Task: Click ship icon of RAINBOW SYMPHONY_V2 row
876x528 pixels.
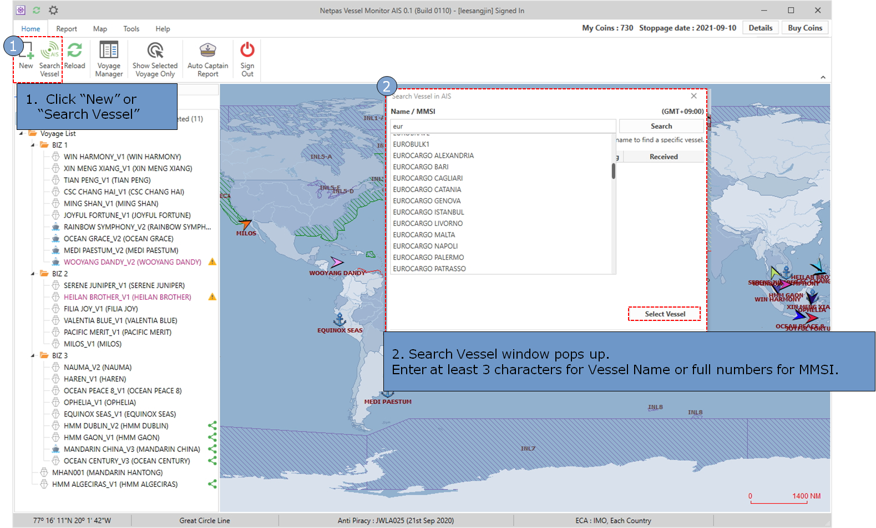Action: point(55,227)
